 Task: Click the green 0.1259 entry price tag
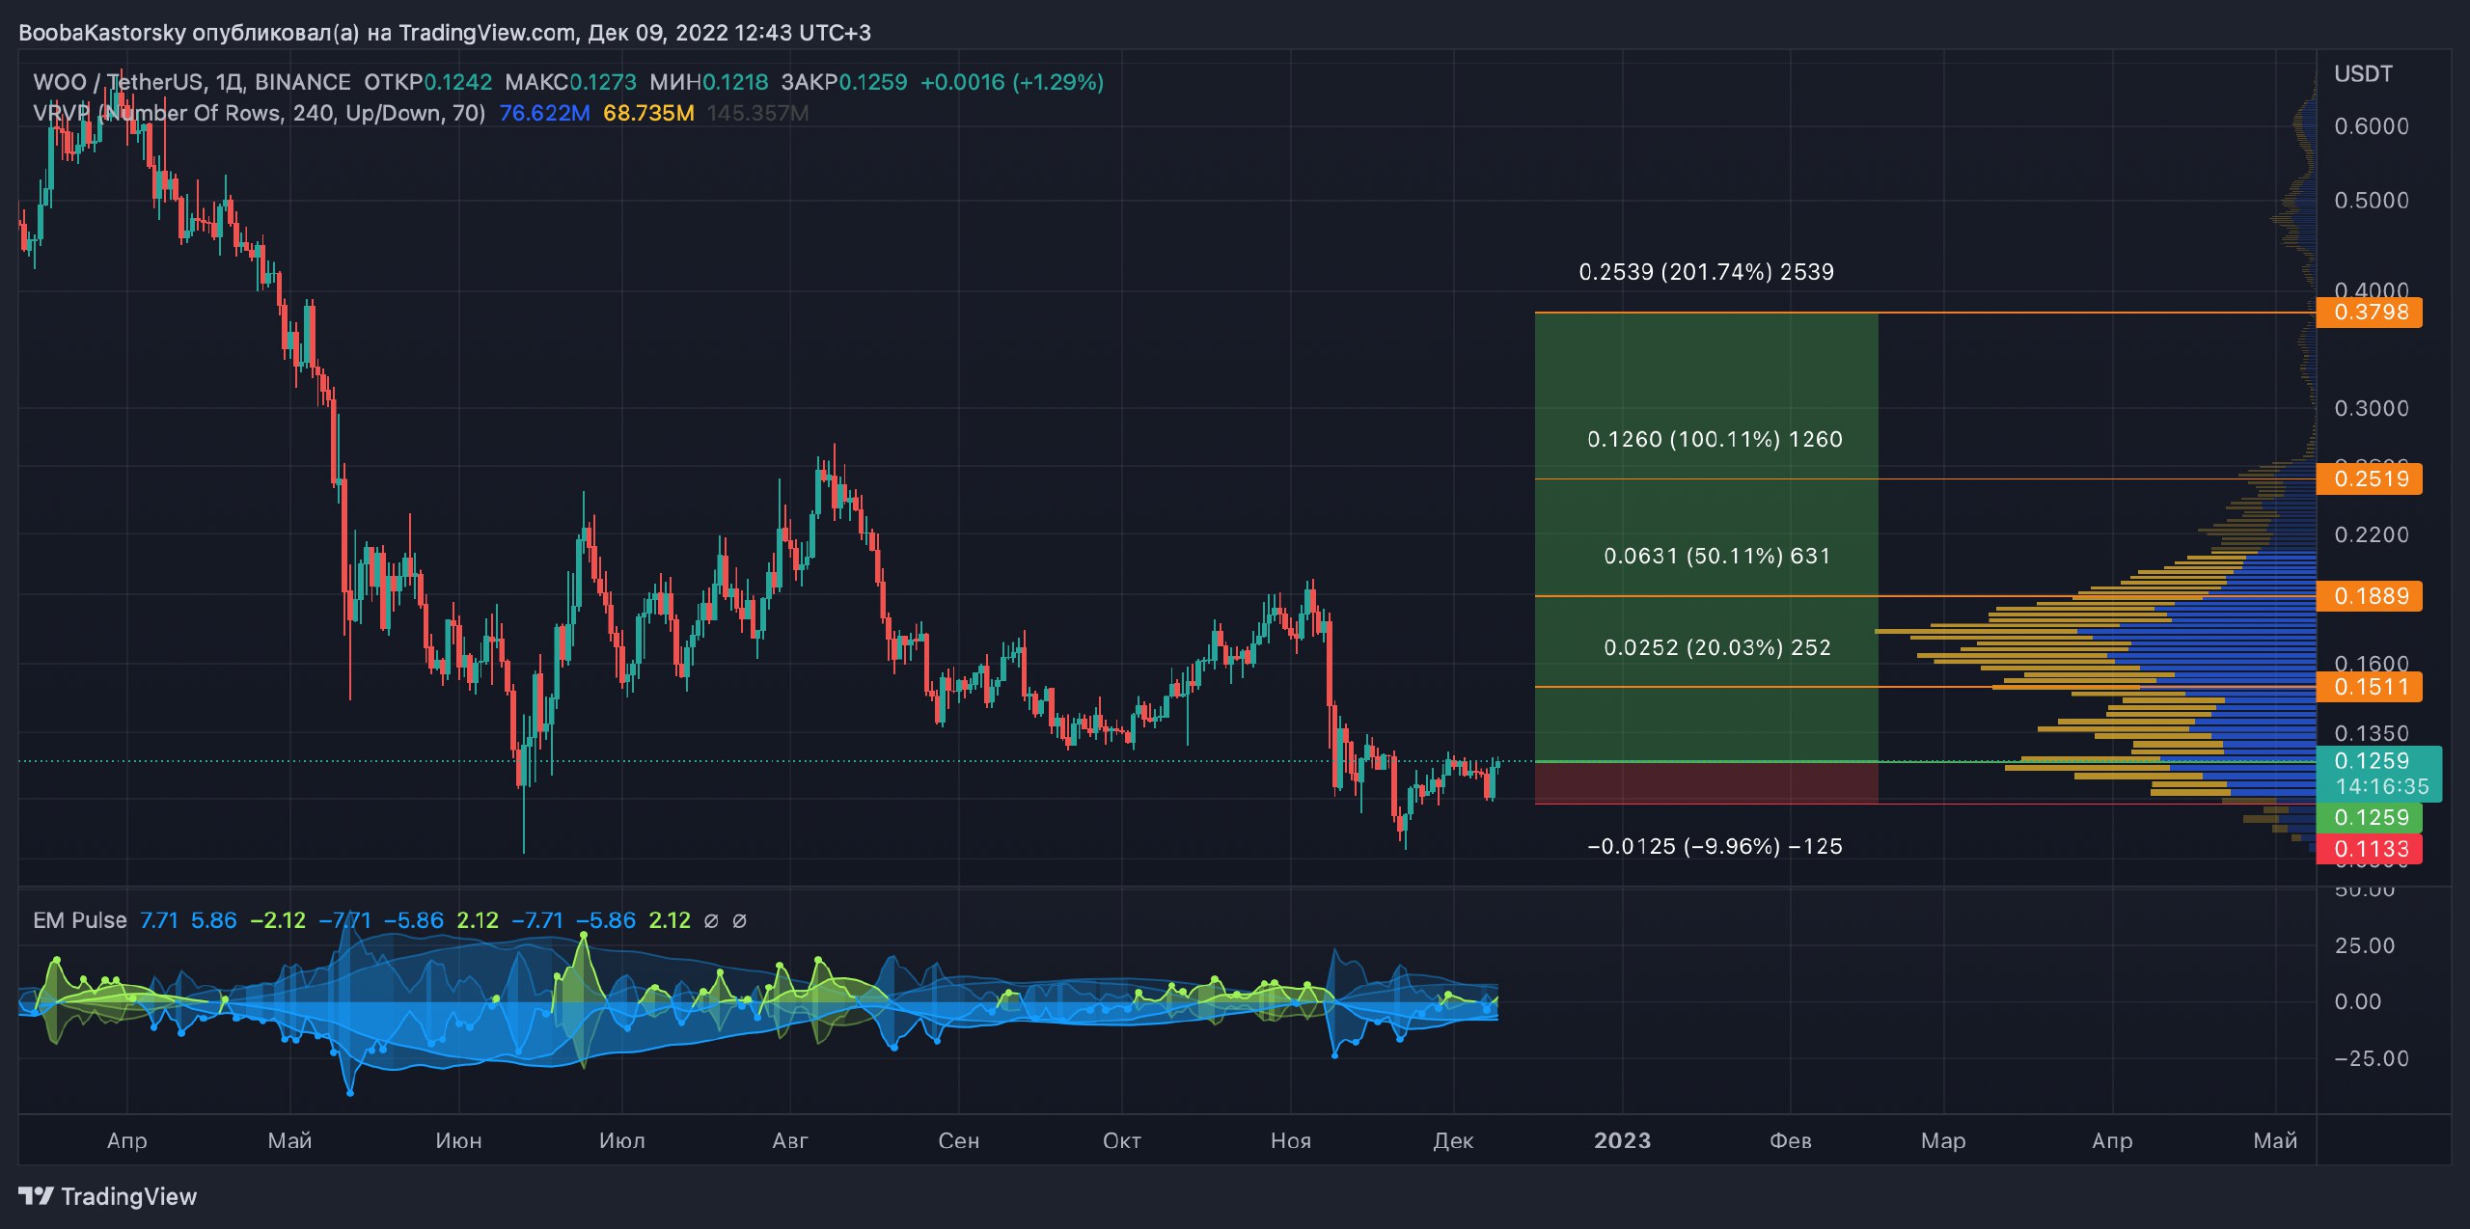2369,817
